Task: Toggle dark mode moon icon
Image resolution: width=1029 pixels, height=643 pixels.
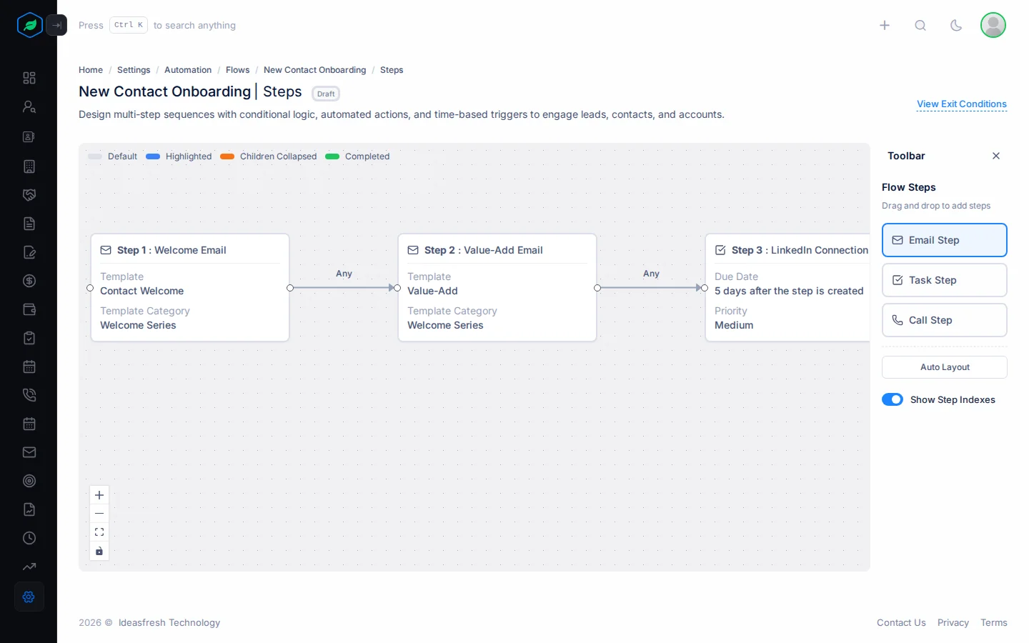Action: (x=956, y=25)
